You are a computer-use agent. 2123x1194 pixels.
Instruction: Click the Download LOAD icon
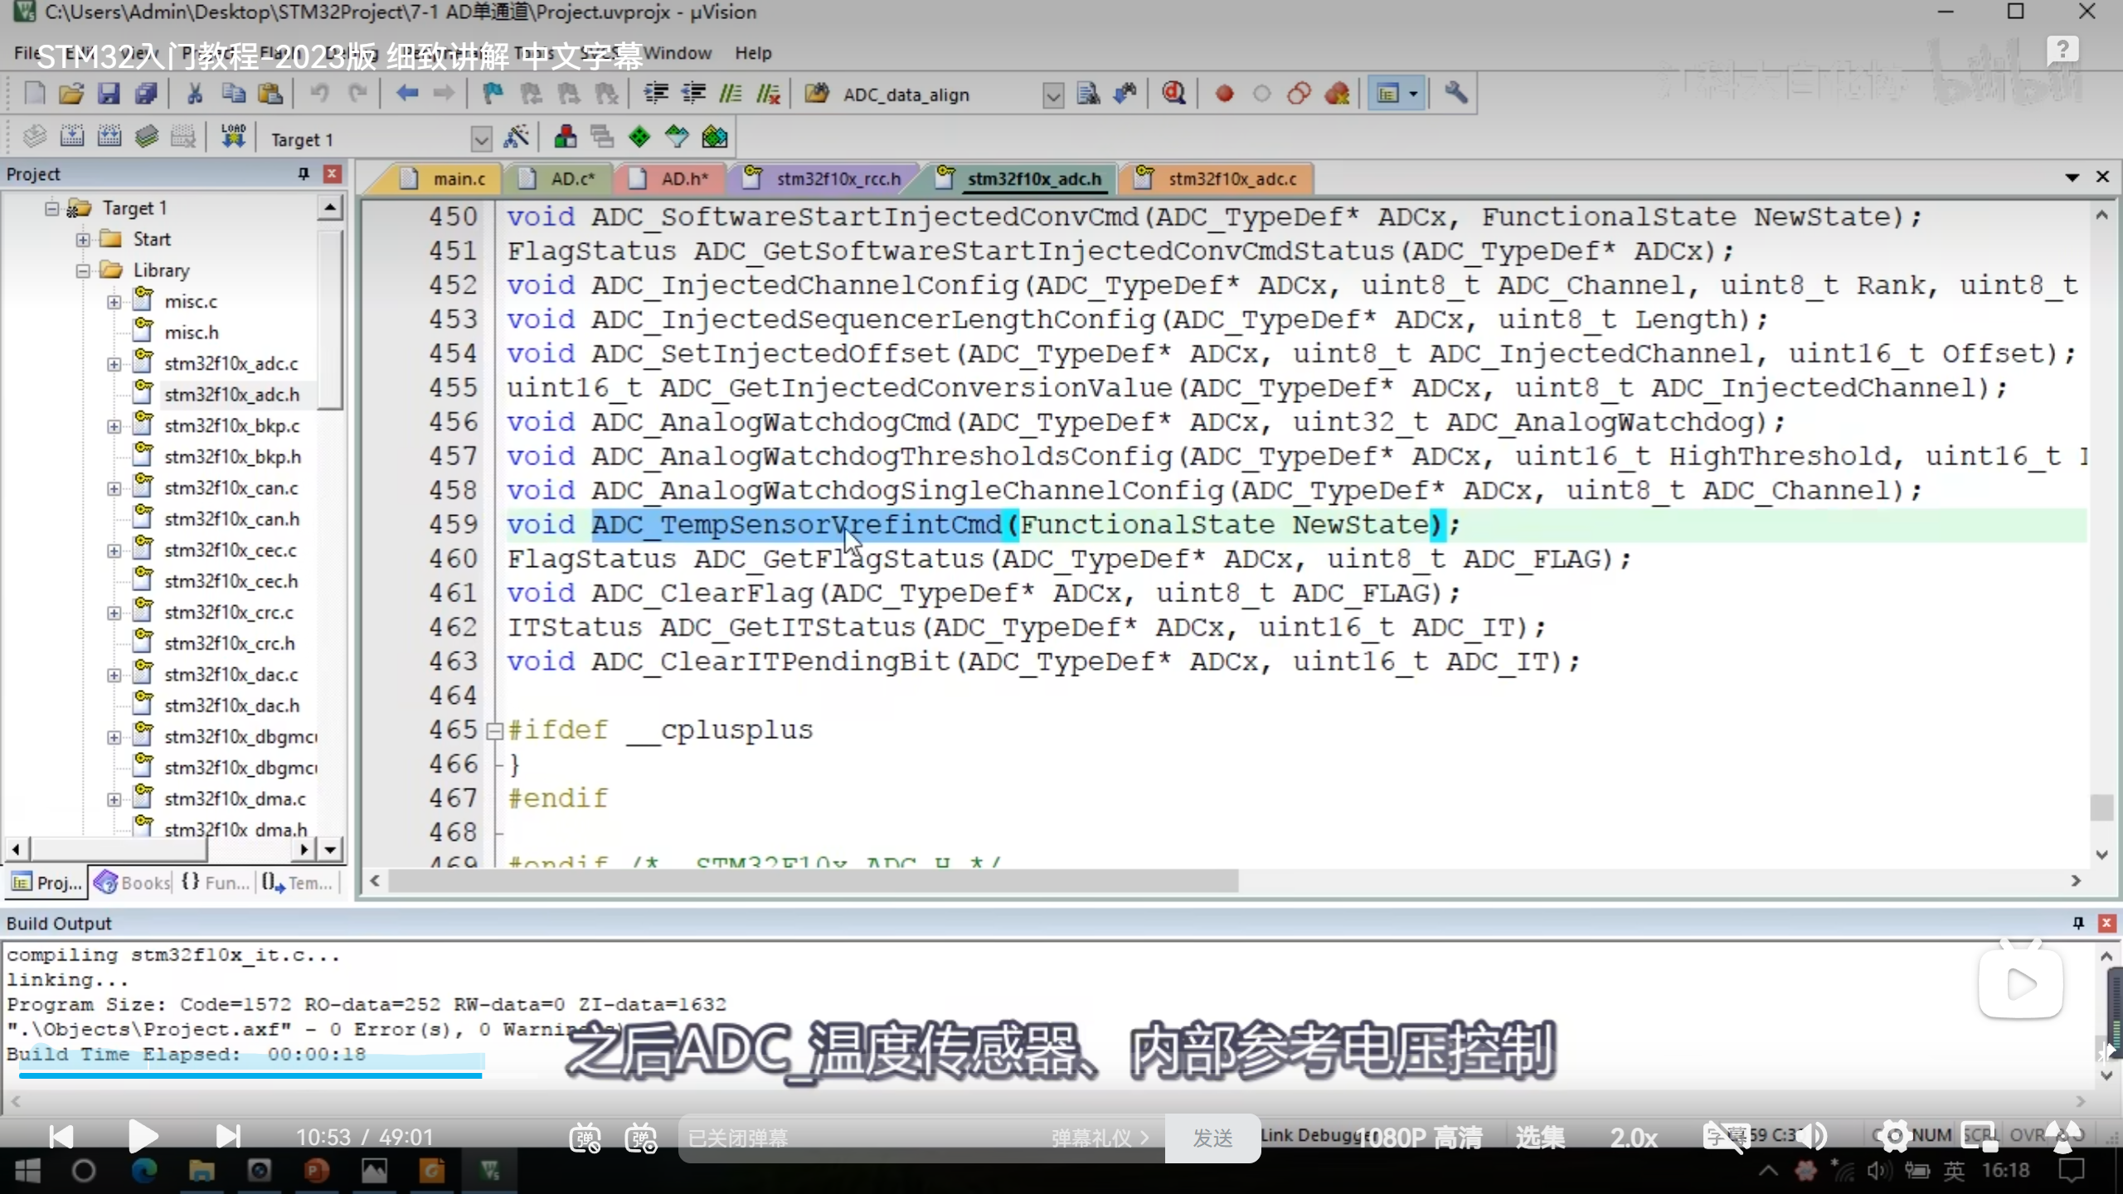[233, 137]
